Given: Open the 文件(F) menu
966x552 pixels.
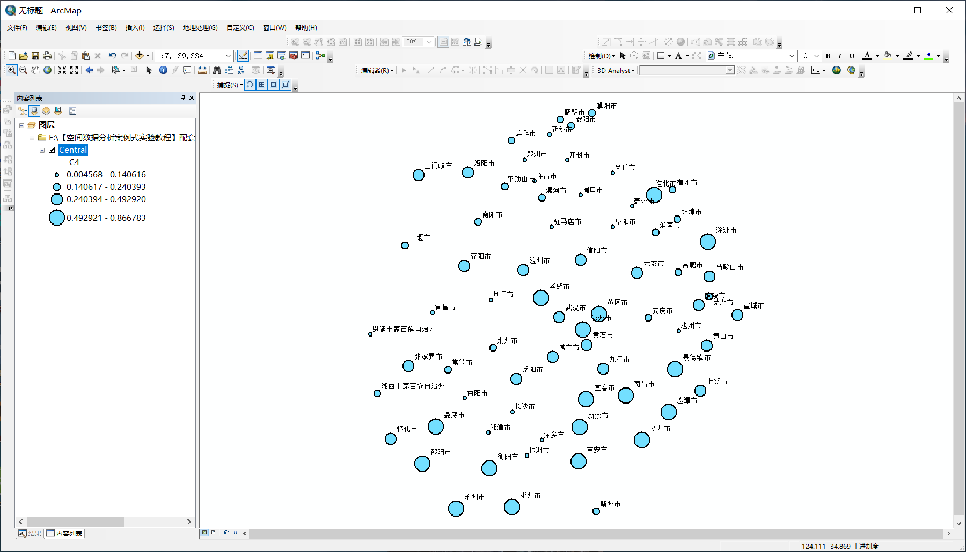Looking at the screenshot, I should (x=17, y=28).
